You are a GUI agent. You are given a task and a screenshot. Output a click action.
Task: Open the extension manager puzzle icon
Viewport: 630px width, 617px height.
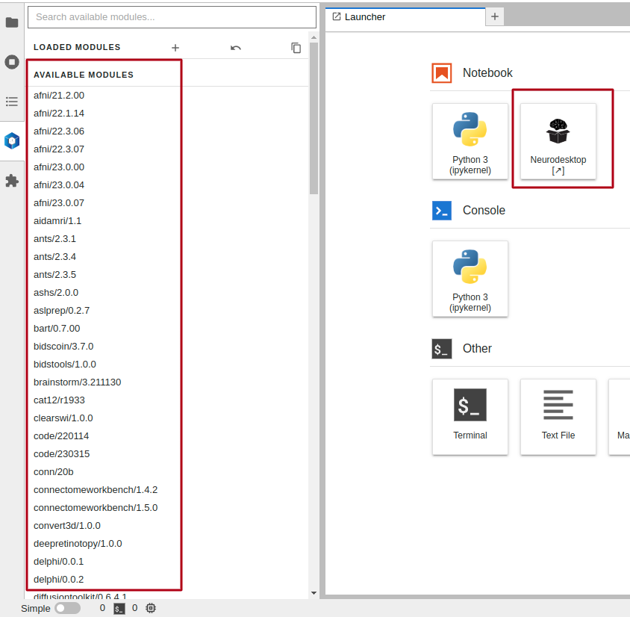click(12, 181)
